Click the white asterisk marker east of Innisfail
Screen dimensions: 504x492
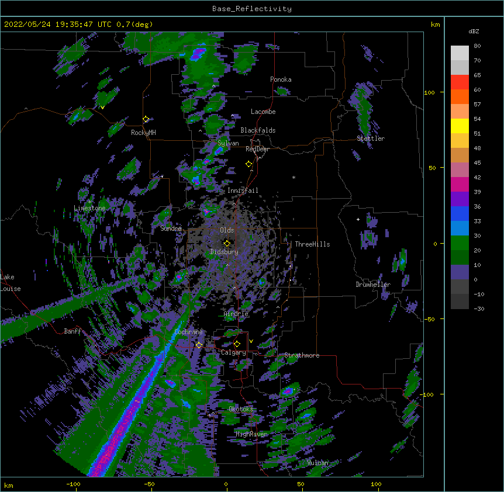click(294, 177)
